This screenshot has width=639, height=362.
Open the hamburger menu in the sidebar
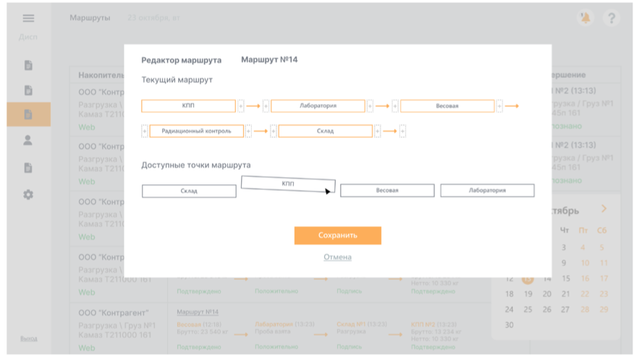(28, 18)
